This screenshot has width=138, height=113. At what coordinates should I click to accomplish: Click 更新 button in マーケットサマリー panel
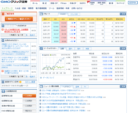click(123, 49)
